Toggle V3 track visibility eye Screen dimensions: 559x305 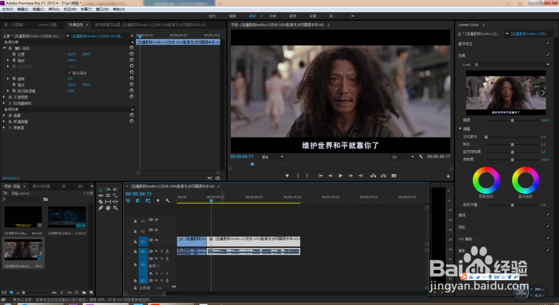[157, 220]
